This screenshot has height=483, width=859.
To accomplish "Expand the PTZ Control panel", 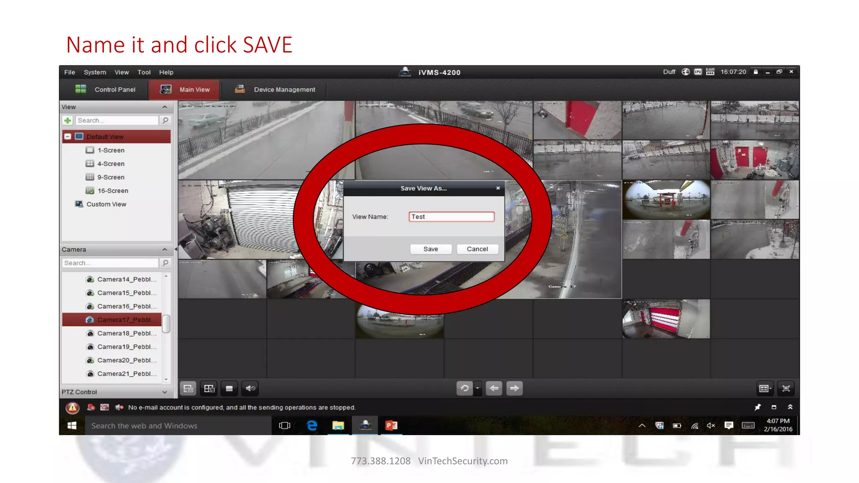I will point(164,392).
